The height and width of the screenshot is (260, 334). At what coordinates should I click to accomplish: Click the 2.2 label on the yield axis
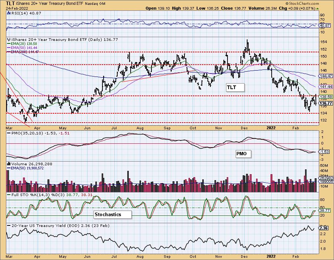[323, 234]
